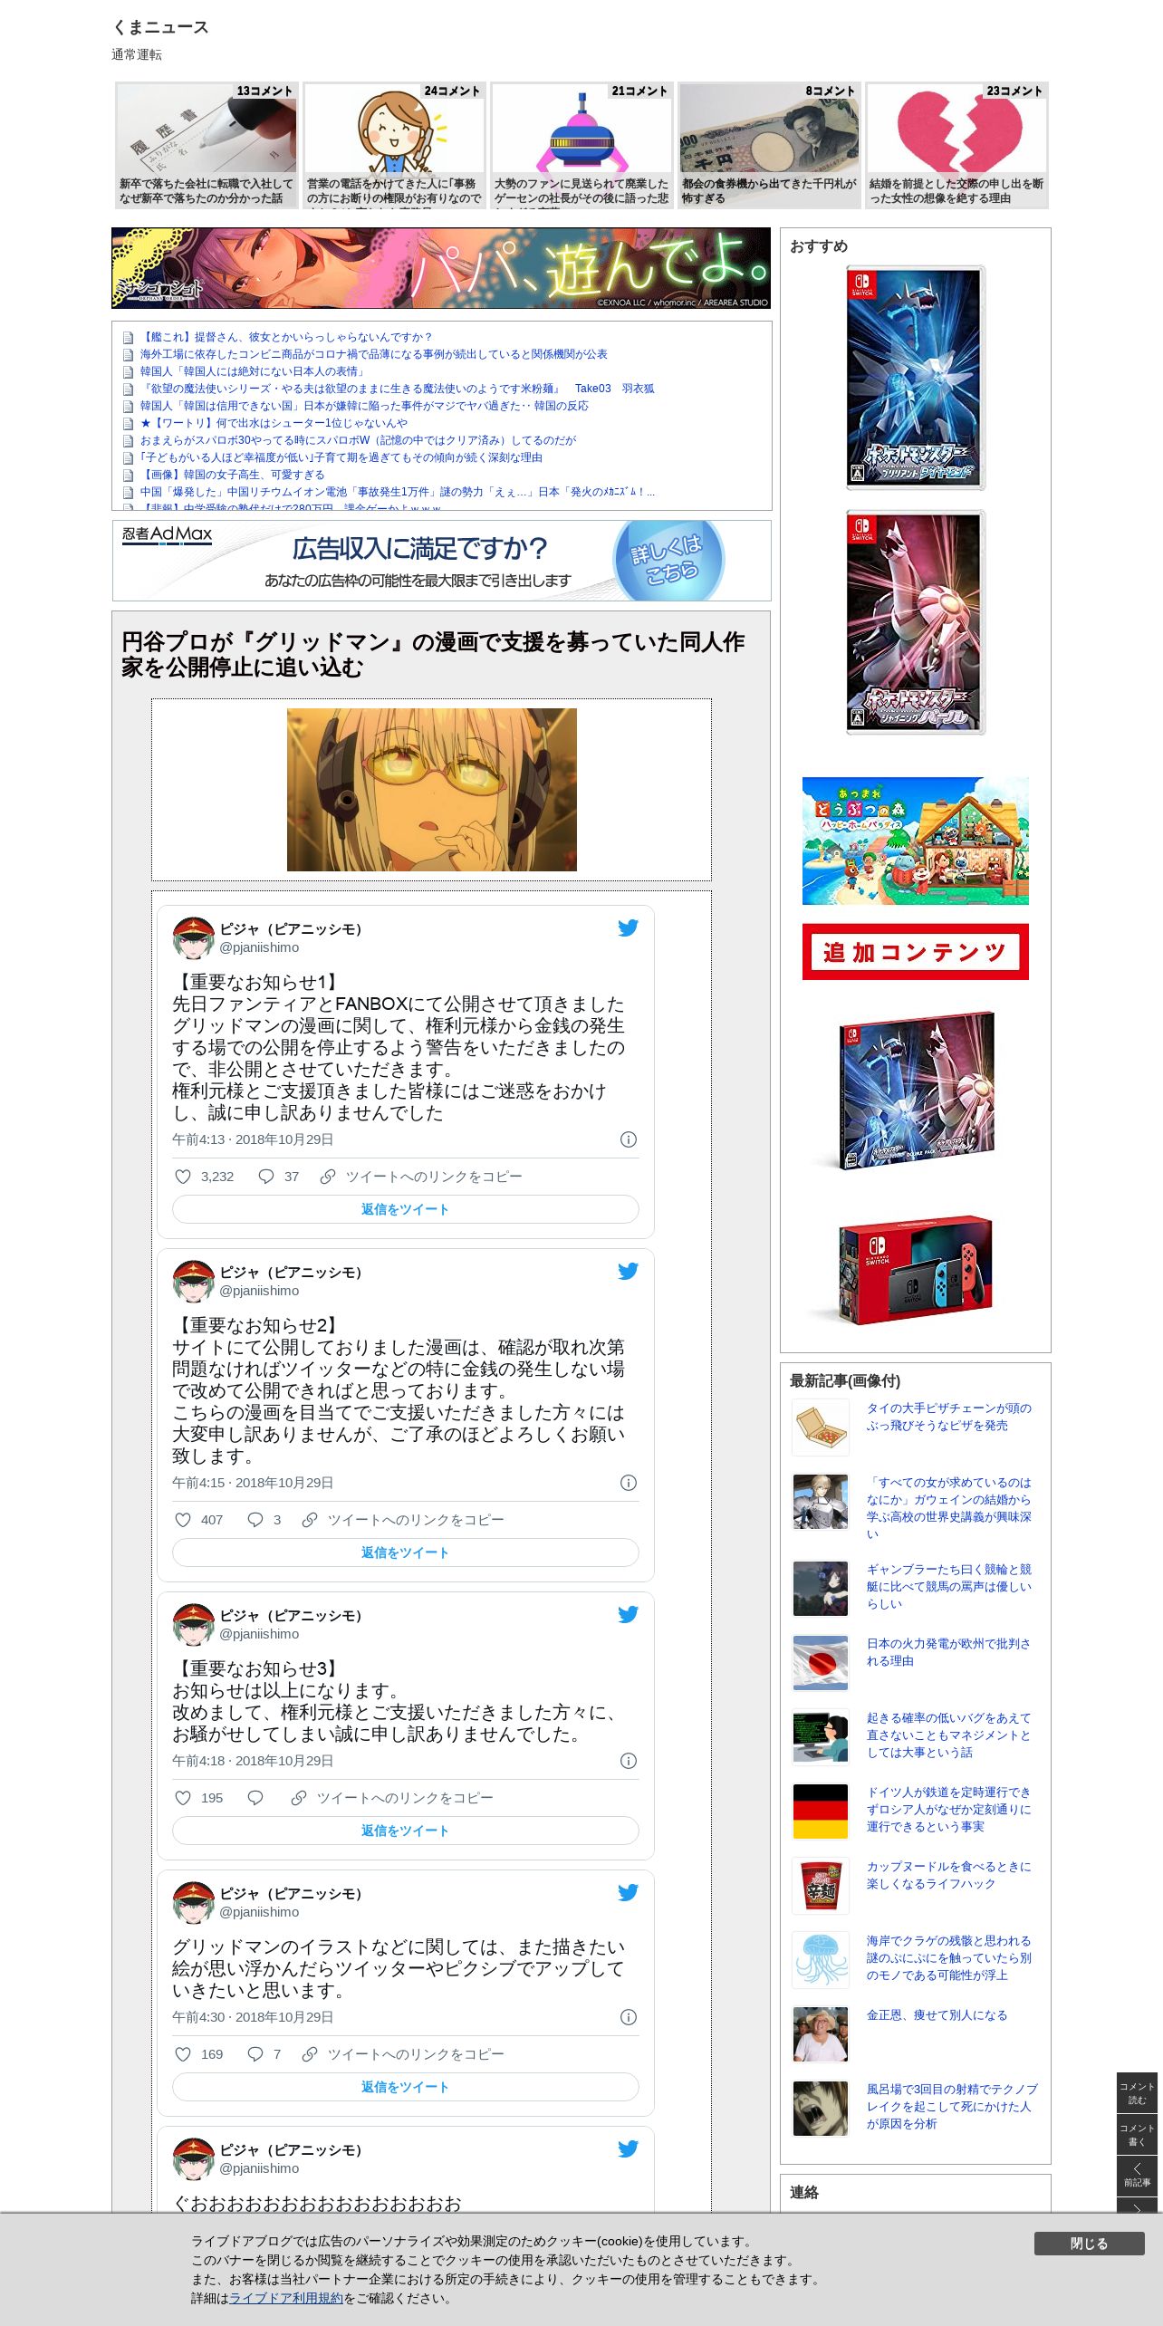
Task: Click Twitter bird icon on 【重要なお知らせ2】 tweet
Action: [628, 1271]
